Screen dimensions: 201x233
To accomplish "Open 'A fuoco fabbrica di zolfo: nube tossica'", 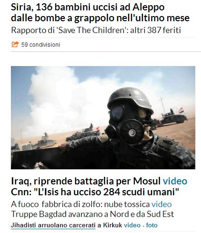I will tap(80, 204).
